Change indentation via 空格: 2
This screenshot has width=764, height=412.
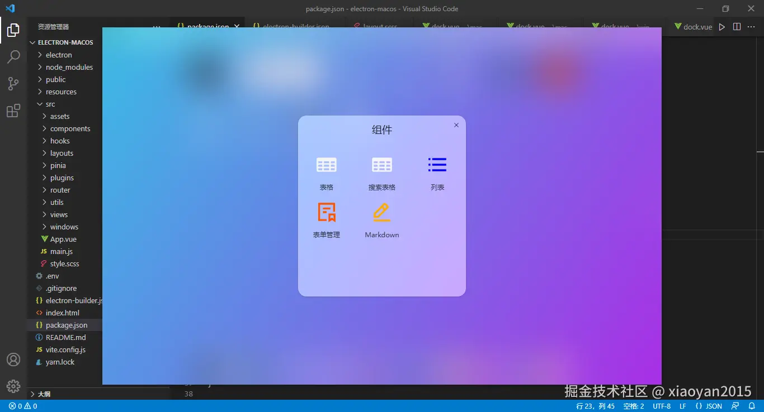point(634,406)
